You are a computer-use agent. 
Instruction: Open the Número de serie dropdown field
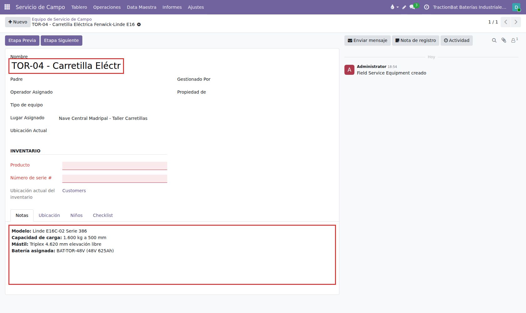pos(115,178)
